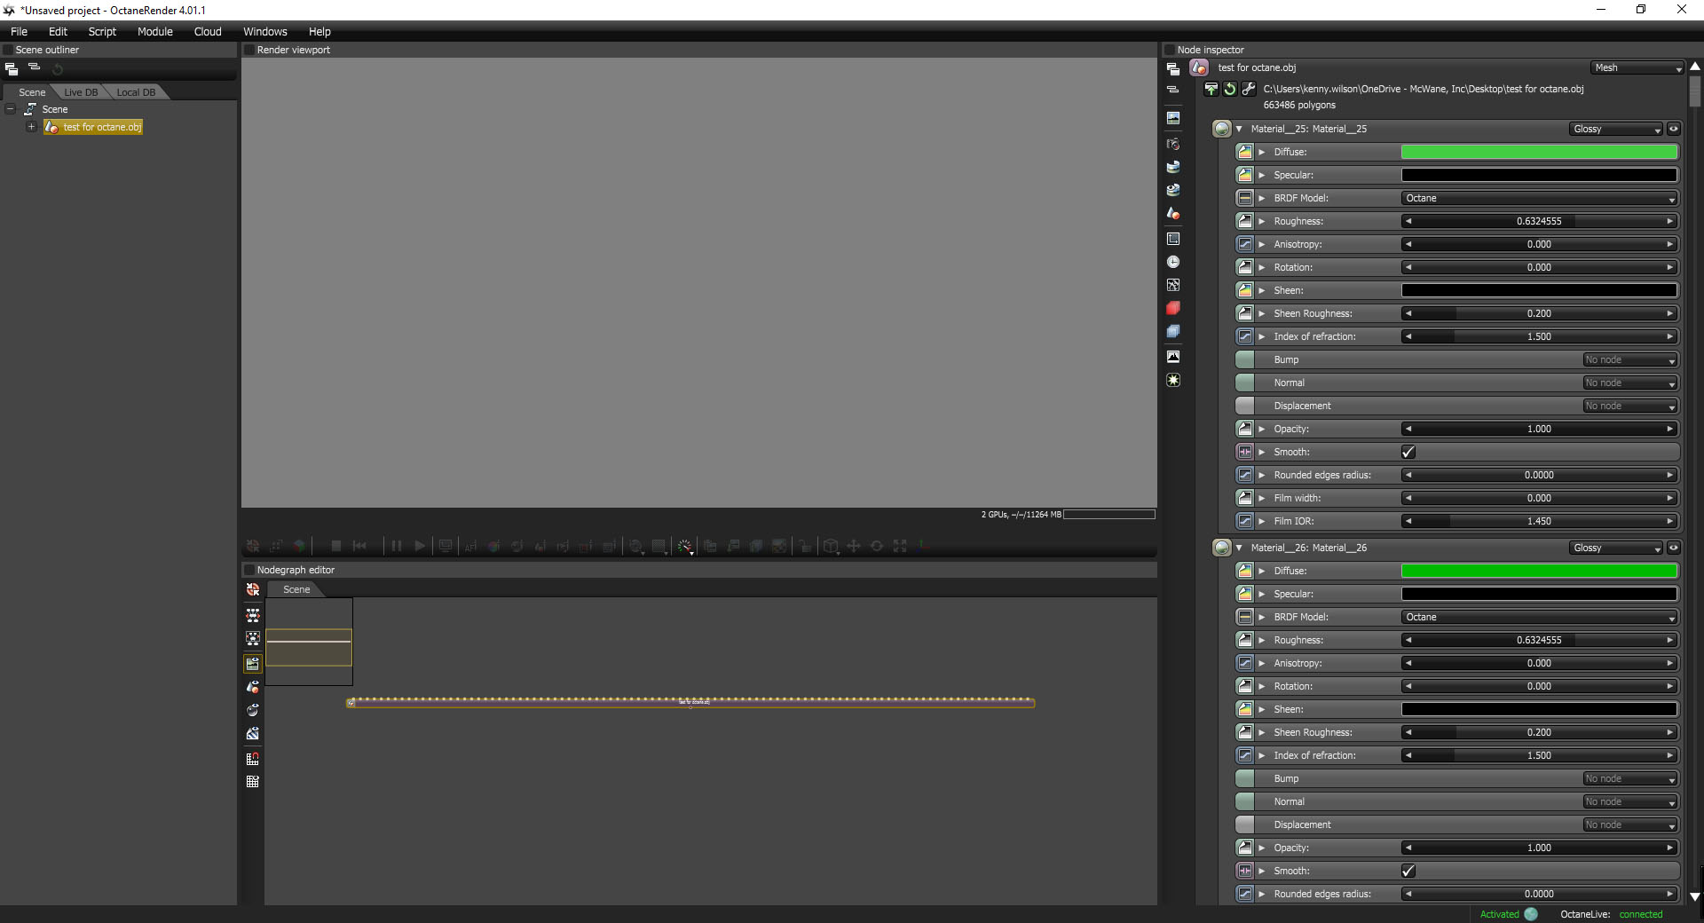Click the restart render rewind button
Screen dimensions: 1704x923
point(359,546)
